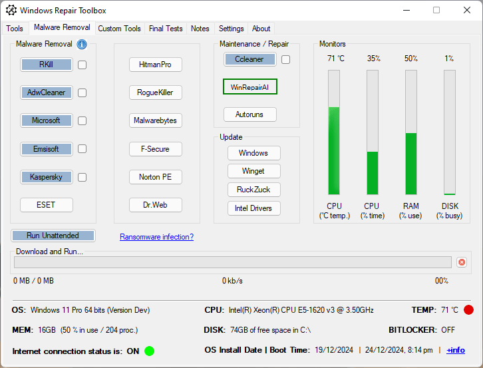Click the Ccleaner button
The width and height of the screenshot is (483, 368).
250,59
